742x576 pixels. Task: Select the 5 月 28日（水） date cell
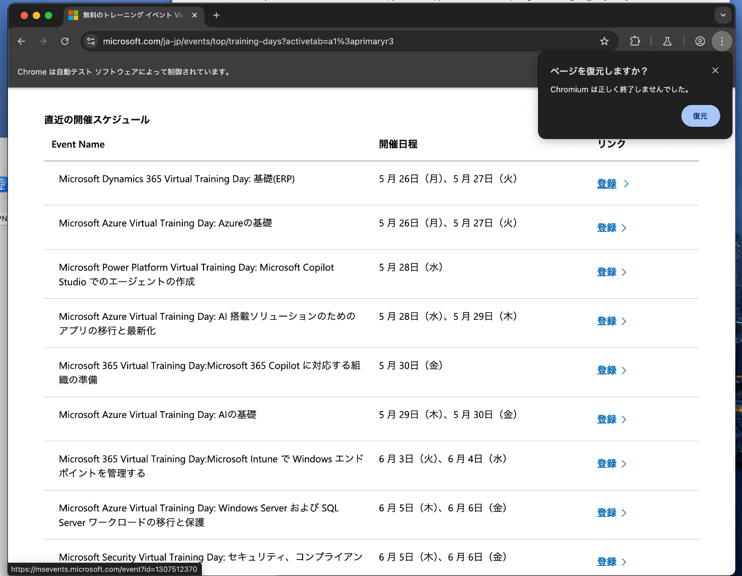tap(411, 267)
